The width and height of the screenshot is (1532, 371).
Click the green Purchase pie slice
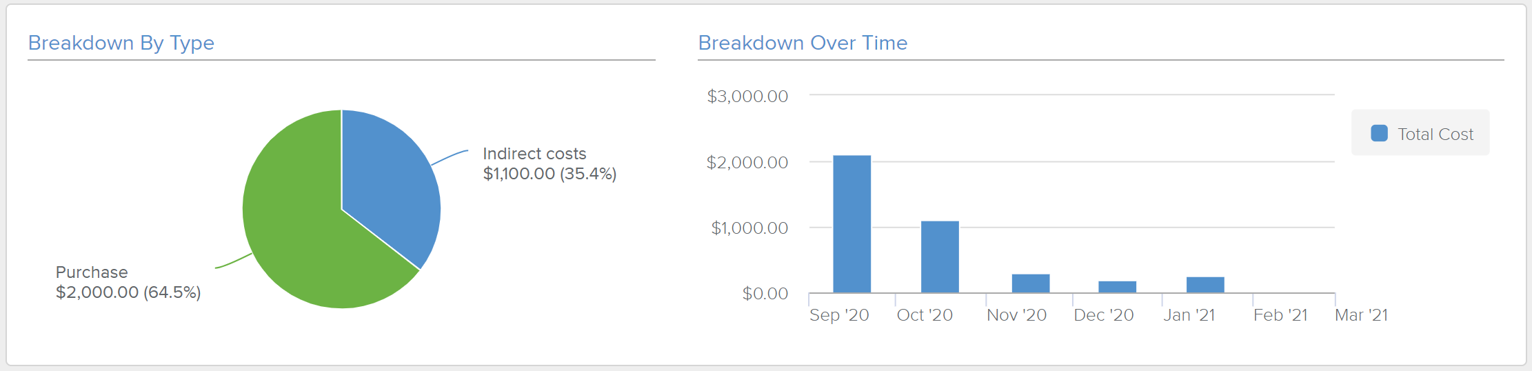click(303, 234)
